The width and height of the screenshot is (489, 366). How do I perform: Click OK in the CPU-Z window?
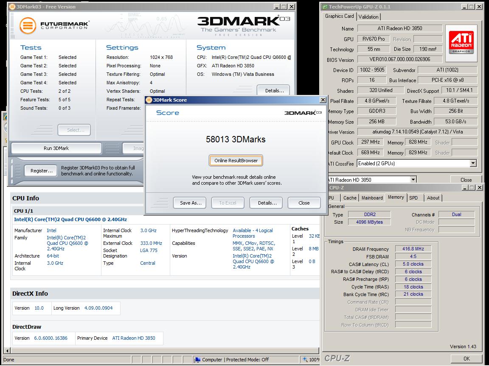(x=467, y=358)
